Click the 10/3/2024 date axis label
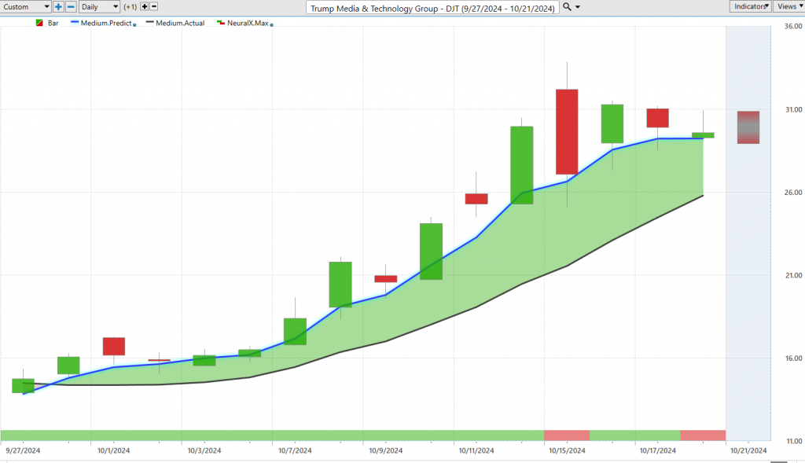Viewport: 805px width, 463px height. coord(204,450)
